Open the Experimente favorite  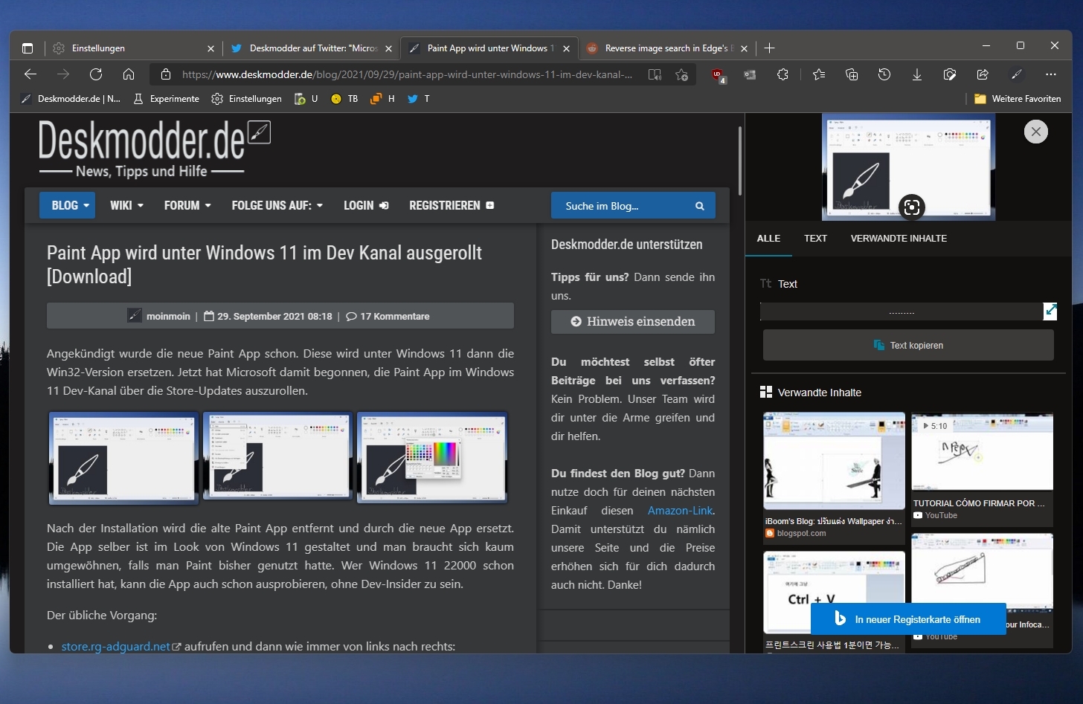(166, 99)
